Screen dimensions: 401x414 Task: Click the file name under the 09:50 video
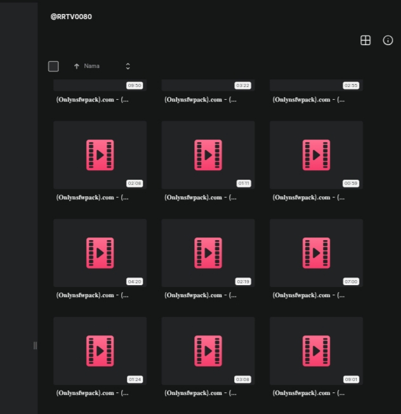click(x=93, y=100)
